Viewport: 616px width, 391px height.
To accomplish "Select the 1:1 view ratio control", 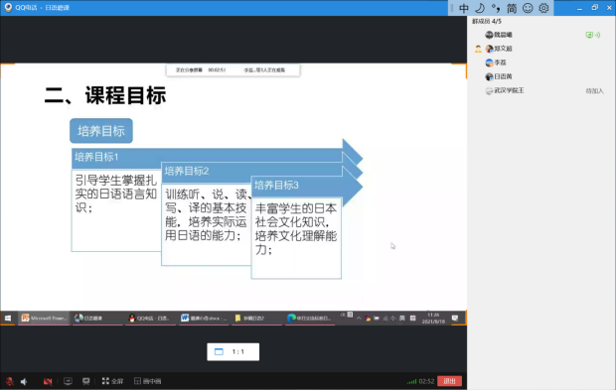I will click(x=232, y=351).
